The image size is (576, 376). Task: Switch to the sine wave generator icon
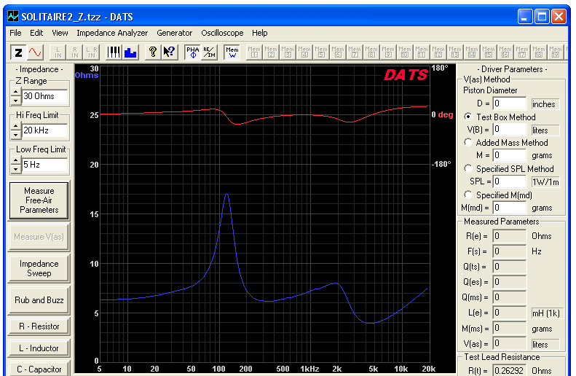click(35, 52)
